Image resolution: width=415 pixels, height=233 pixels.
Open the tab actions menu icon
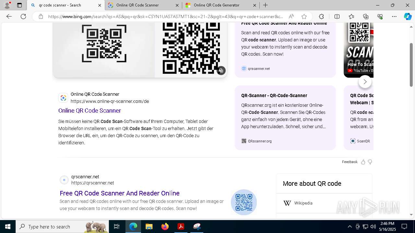point(19,5)
